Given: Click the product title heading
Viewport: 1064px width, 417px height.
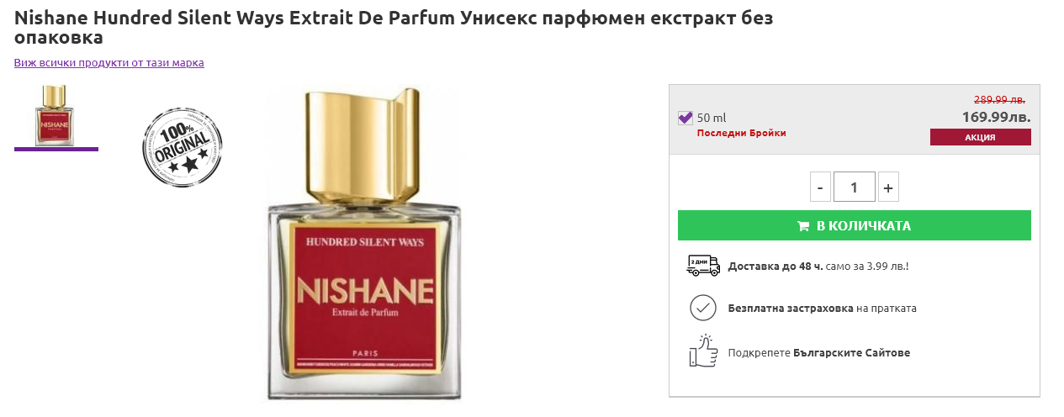Looking at the screenshot, I should pyautogui.click(x=394, y=28).
